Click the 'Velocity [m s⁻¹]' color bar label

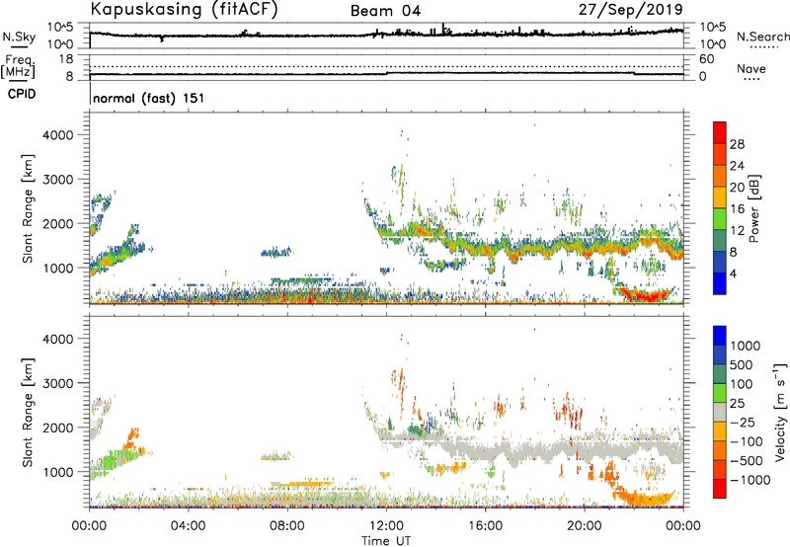pos(780,412)
